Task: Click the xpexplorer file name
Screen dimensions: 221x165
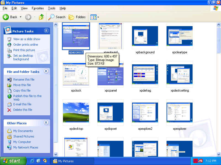Action: (180, 129)
